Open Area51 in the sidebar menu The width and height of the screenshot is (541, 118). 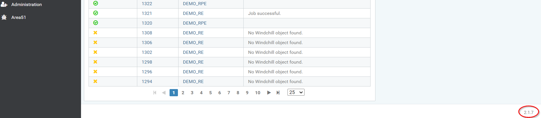click(18, 17)
